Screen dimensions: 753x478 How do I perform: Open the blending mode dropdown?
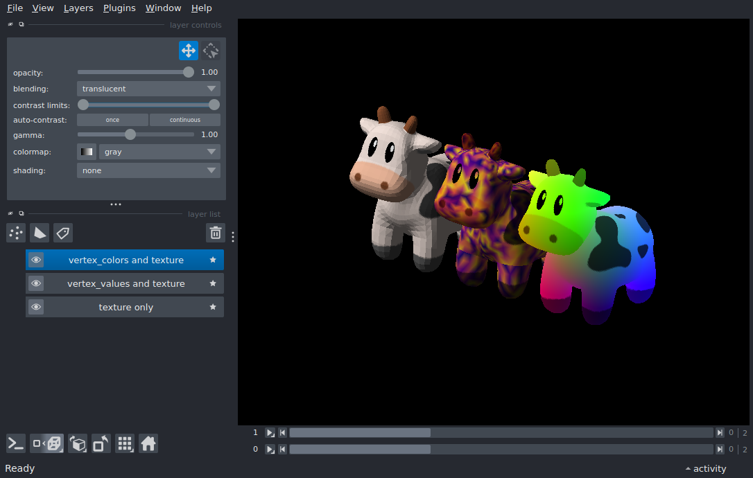[148, 89]
